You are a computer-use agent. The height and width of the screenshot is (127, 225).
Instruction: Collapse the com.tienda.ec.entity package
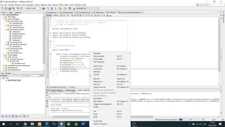pyautogui.click(x=6, y=30)
